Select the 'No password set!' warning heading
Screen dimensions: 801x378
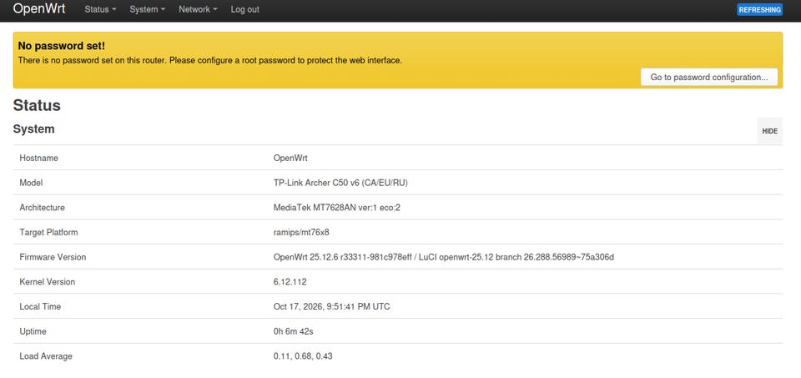[61, 46]
